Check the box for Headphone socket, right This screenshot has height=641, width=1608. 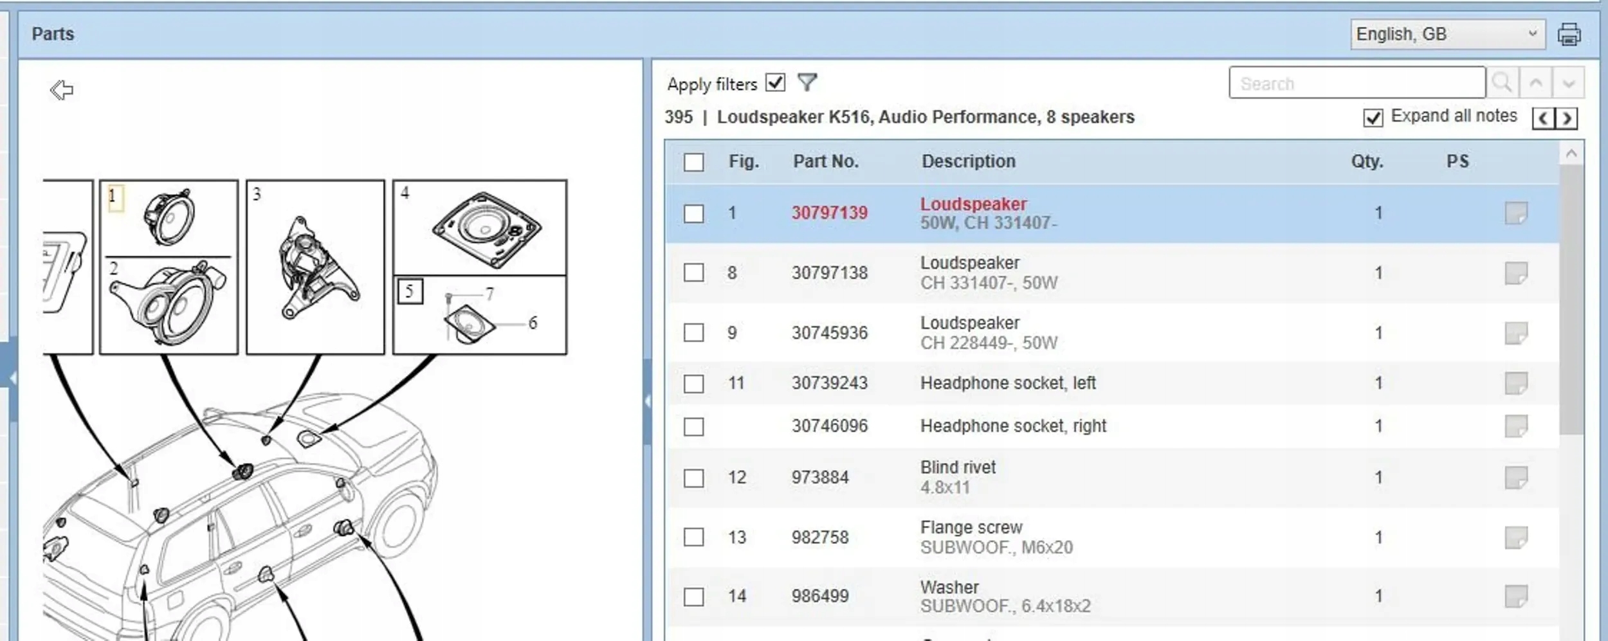693,426
